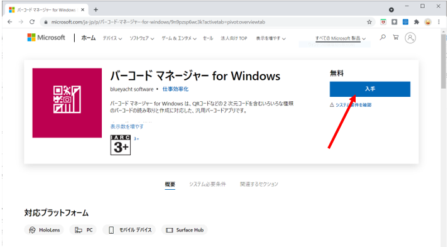Click the blueyacht software publisher name

pyautogui.click(x=132, y=89)
